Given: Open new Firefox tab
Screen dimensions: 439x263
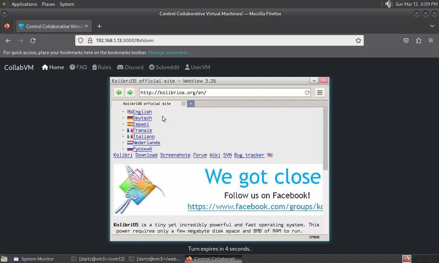Looking at the screenshot, I should 99,26.
